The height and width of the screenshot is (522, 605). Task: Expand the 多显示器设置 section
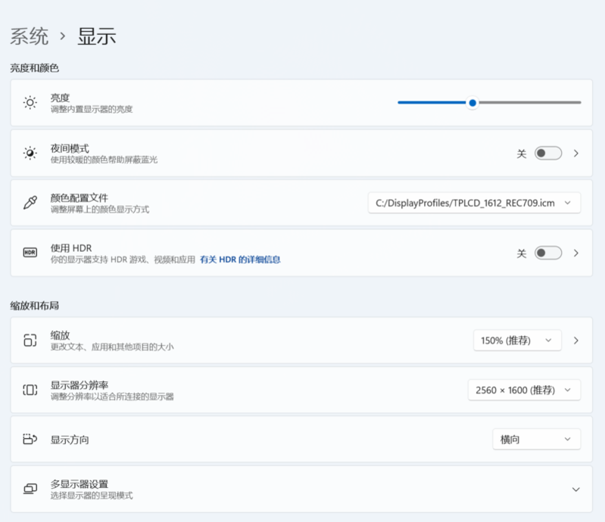[x=575, y=489]
